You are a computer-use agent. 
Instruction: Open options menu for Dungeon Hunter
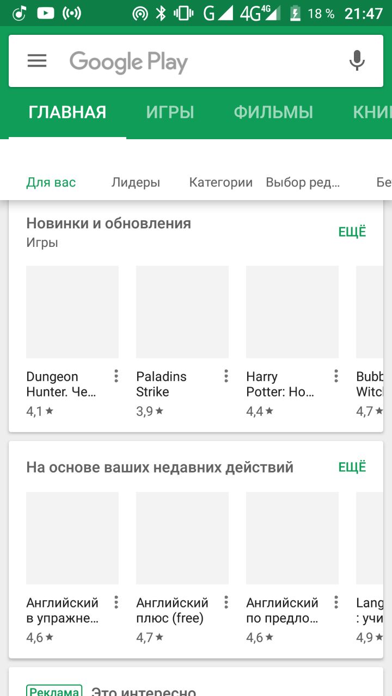pyautogui.click(x=116, y=376)
